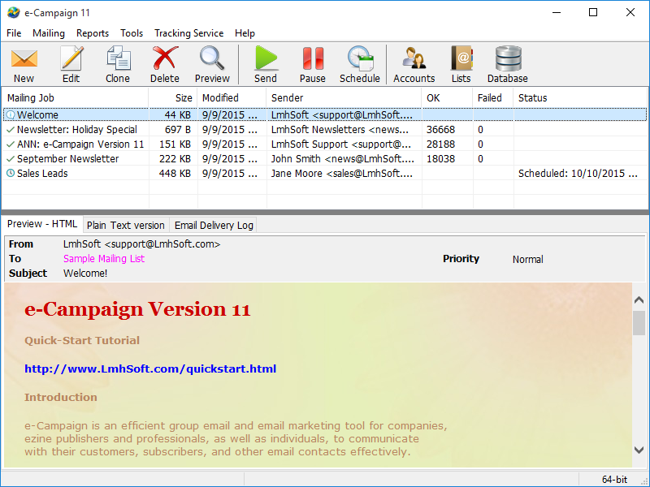The height and width of the screenshot is (487, 650).
Task: Sort by Sender column header
Action: click(344, 98)
